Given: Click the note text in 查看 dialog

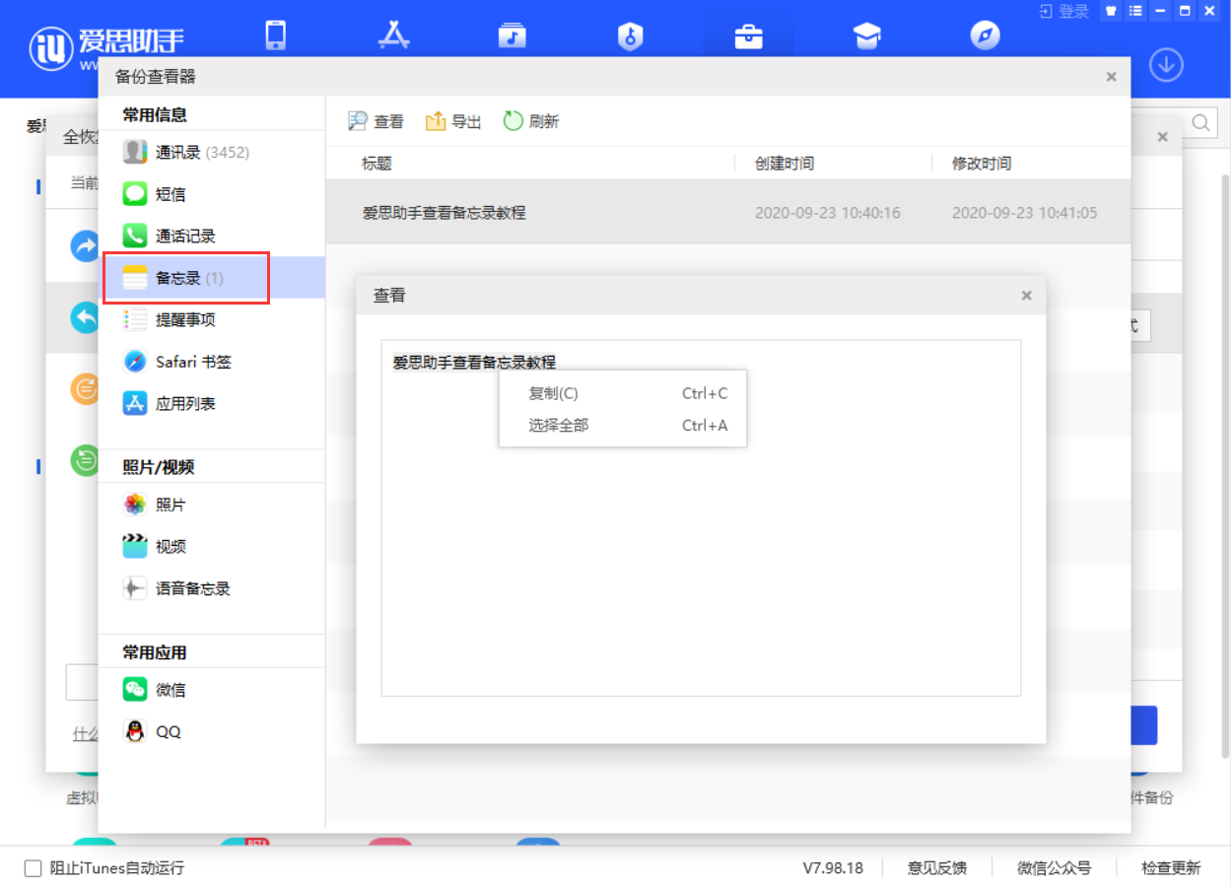Looking at the screenshot, I should [474, 363].
